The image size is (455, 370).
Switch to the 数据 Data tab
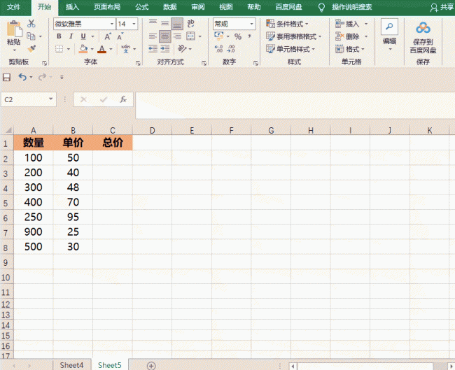[x=170, y=7]
